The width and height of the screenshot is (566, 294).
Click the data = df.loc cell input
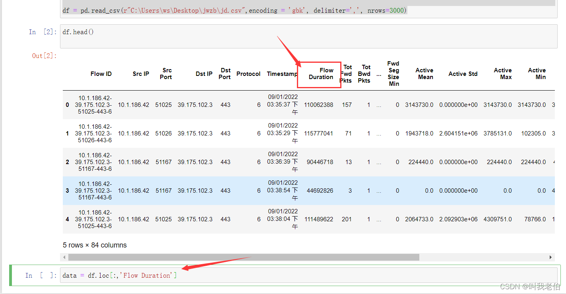(308, 275)
